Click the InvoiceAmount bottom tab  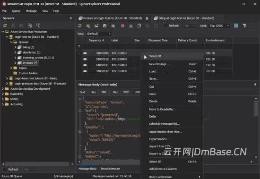pyautogui.click(x=110, y=169)
